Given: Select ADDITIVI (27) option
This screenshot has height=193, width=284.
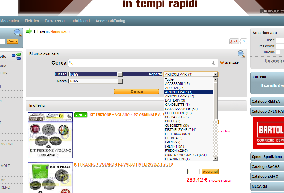Looking at the screenshot, I should pyautogui.click(x=188, y=88).
